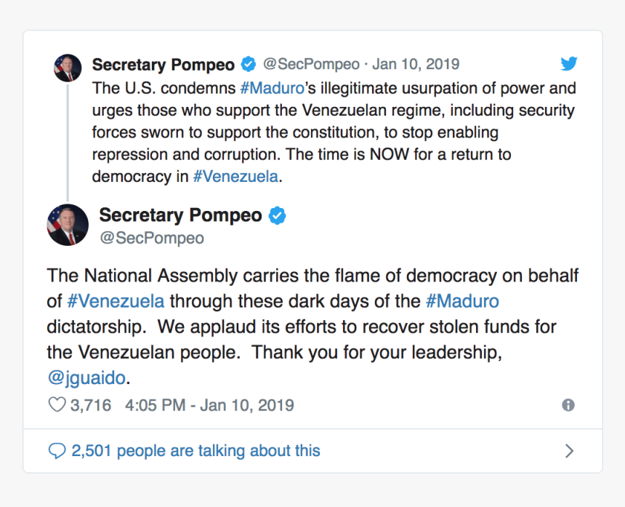Click the bold Secretary Pompeo name in main tweet

point(180,215)
